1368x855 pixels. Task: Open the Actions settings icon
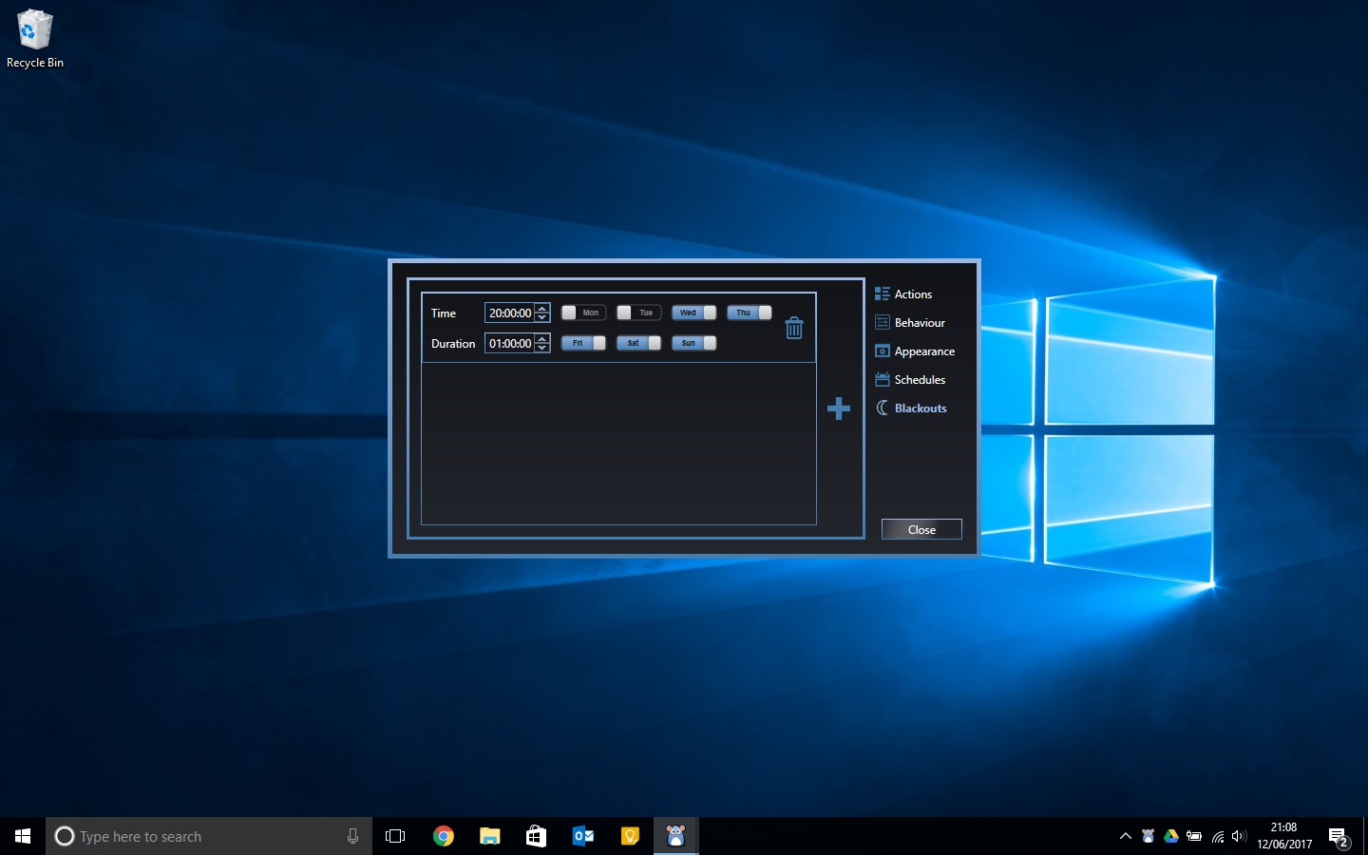pos(883,294)
